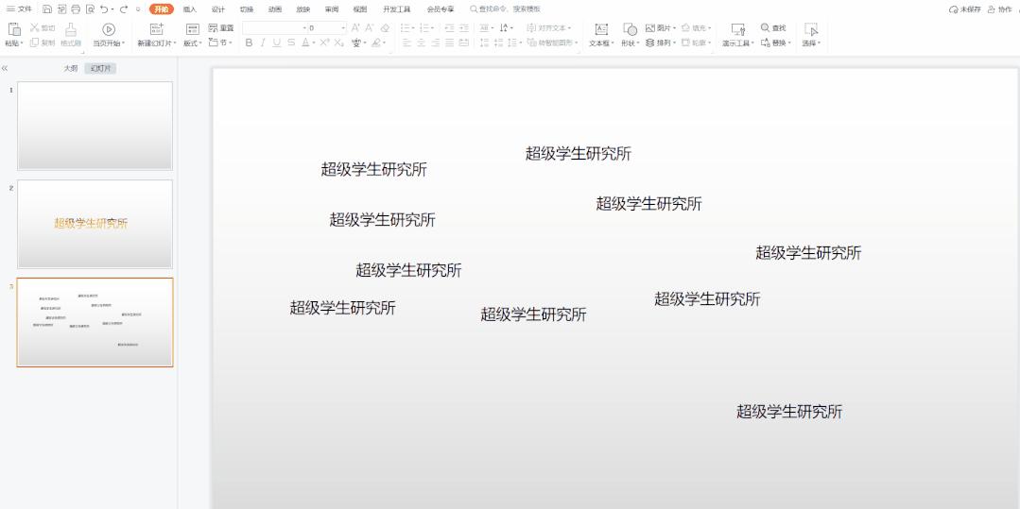
Task: Click the font color A swatch
Action: [305, 42]
